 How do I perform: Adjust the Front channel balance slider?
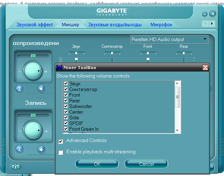tap(148, 53)
